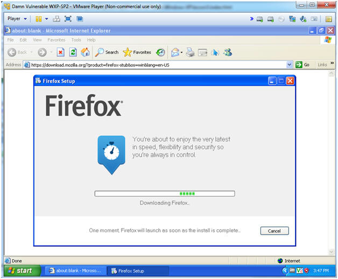The width and height of the screenshot is (338, 279).
Task: Click the History icon in IE toolbar
Action: click(x=160, y=52)
